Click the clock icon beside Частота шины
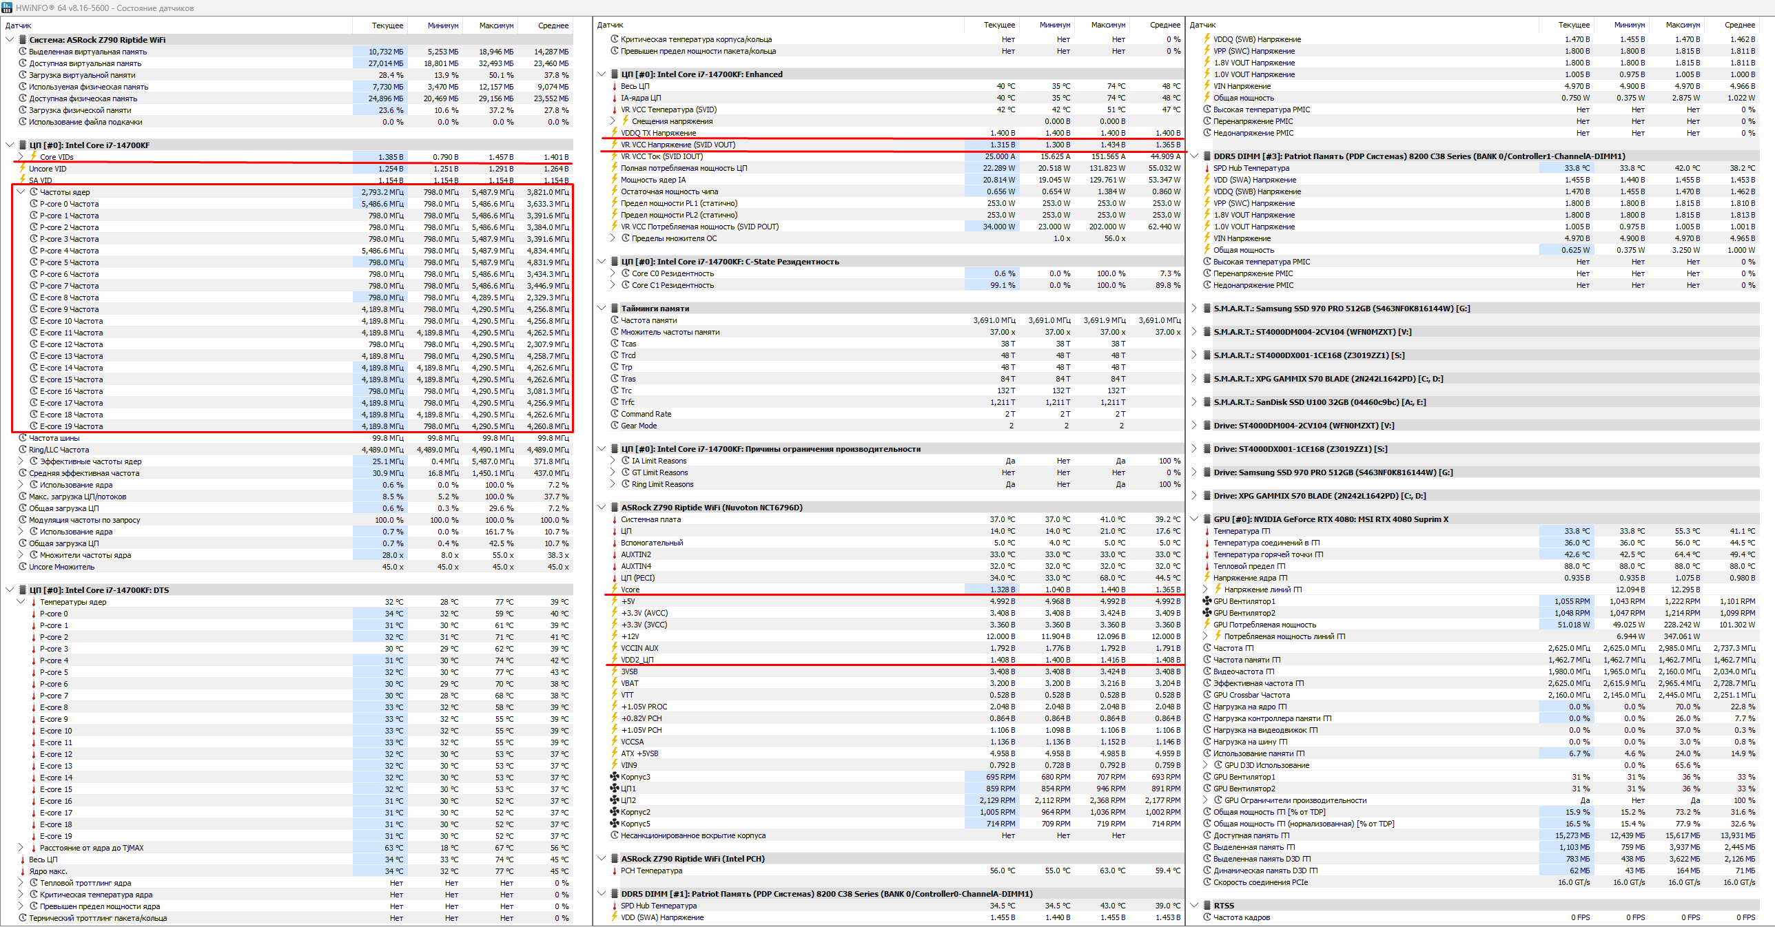 click(x=23, y=438)
